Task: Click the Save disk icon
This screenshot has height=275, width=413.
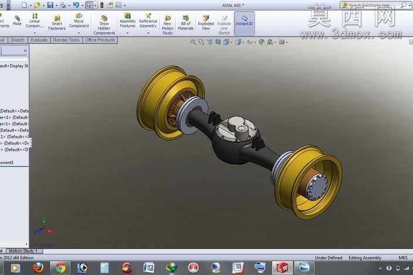Action: click(x=50, y=5)
